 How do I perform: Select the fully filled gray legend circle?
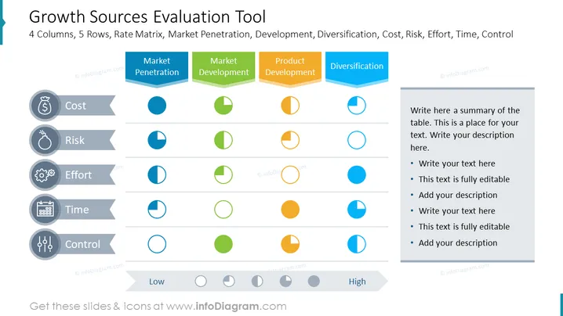314,282
